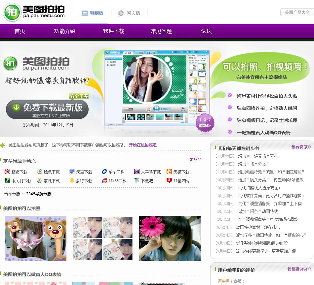Click the green speaker announcement icon
This screenshot has height=285, width=314.
pyautogui.click(x=2, y=145)
